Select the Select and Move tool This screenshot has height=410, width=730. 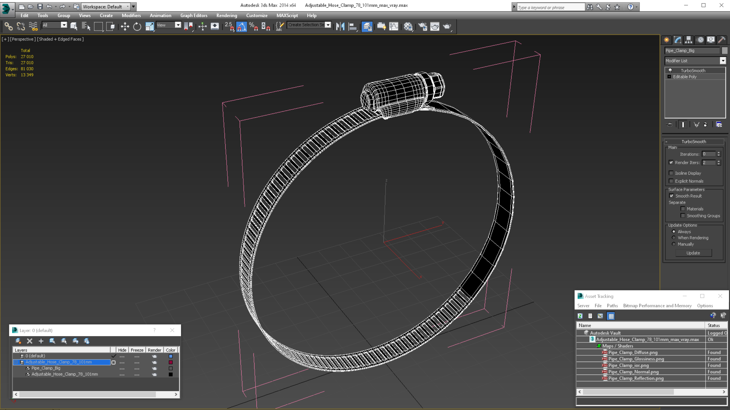[x=125, y=26]
